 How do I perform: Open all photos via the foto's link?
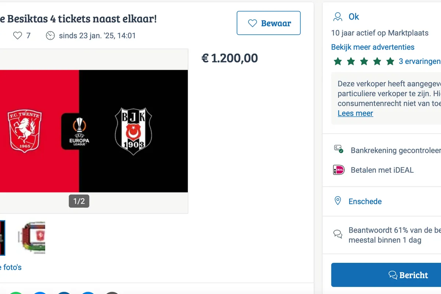coord(10,267)
